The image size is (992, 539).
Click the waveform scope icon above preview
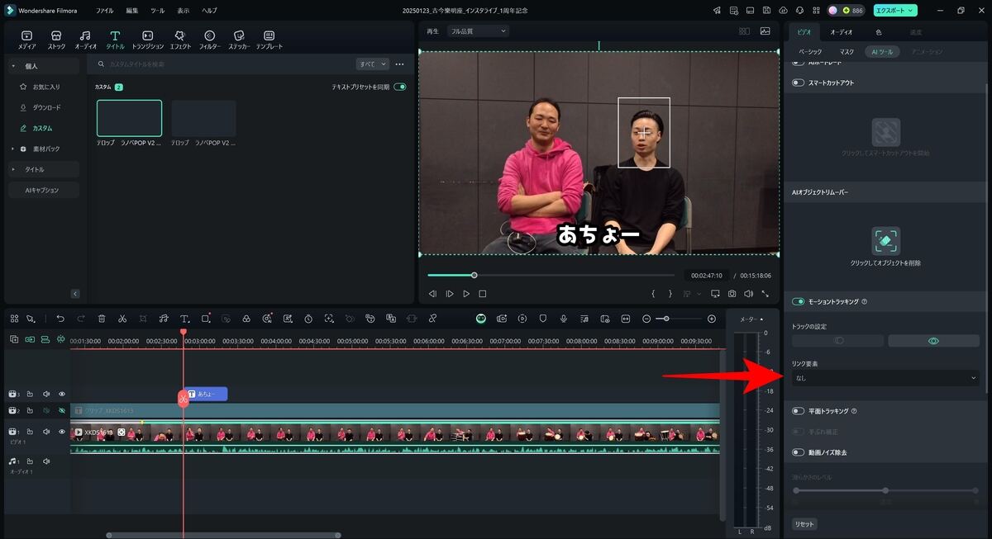[765, 31]
